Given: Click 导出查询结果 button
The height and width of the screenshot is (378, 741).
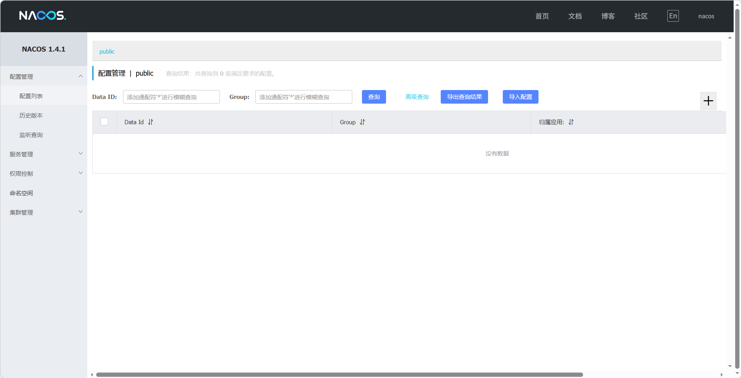Looking at the screenshot, I should (x=464, y=97).
